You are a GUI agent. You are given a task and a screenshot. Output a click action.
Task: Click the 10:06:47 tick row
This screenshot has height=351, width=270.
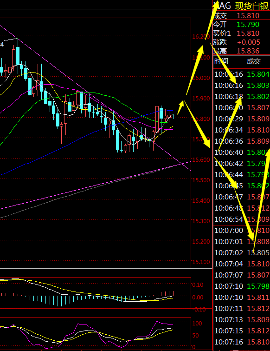point(242,197)
